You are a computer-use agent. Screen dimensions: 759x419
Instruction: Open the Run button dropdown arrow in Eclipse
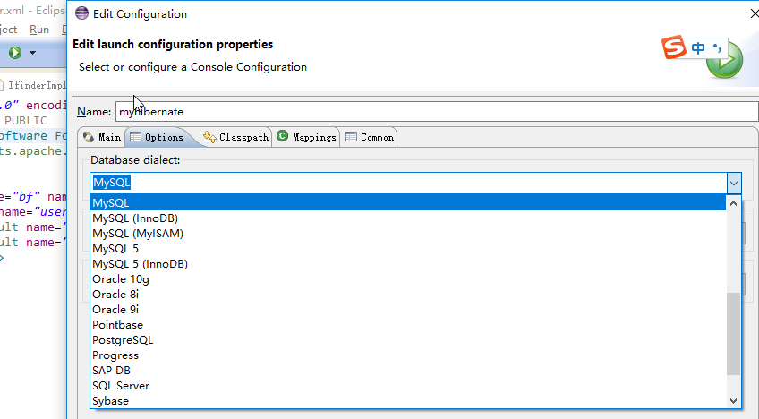tap(32, 52)
